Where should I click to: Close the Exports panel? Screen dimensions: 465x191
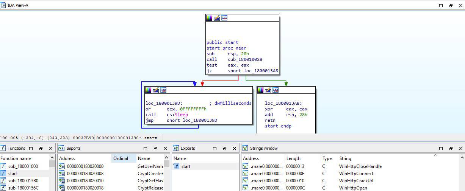coord(234,149)
